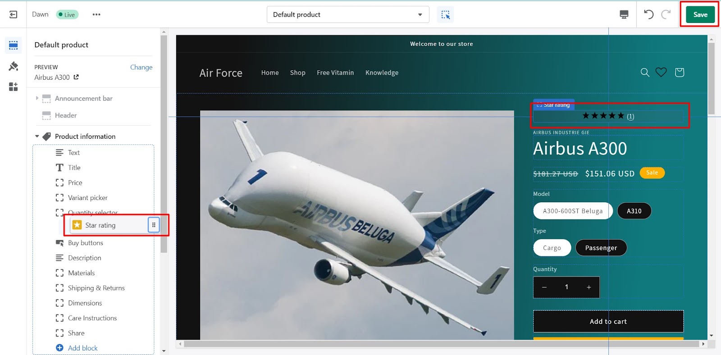Click the star rating review count link
Screen dimensions: 721x355
[x=630, y=116]
